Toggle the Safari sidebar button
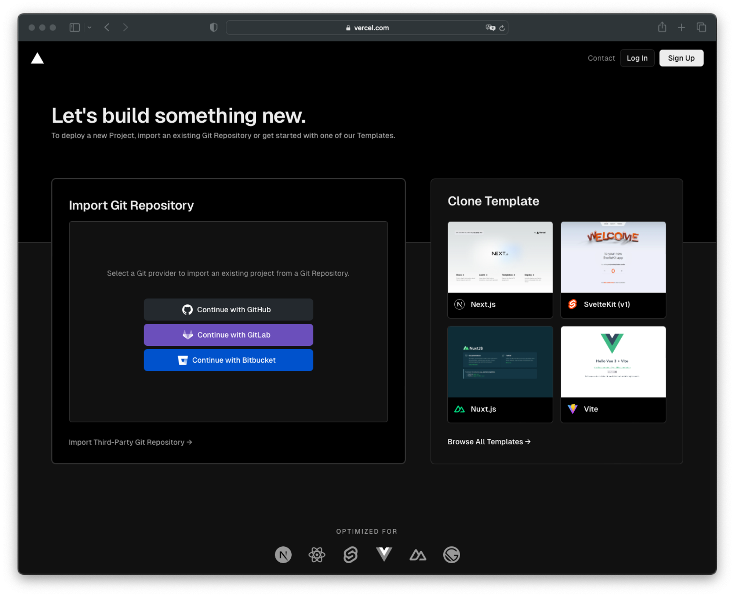 (75, 28)
